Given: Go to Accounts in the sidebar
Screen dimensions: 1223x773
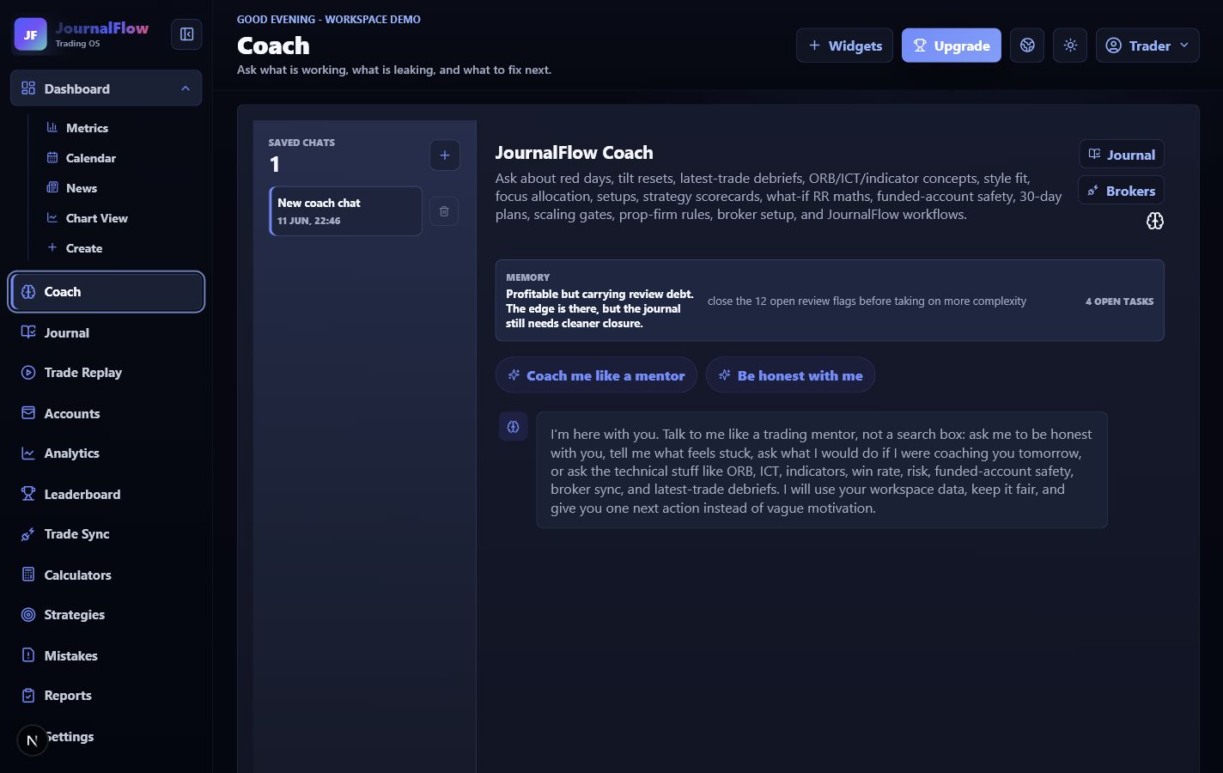Looking at the screenshot, I should (x=106, y=414).
